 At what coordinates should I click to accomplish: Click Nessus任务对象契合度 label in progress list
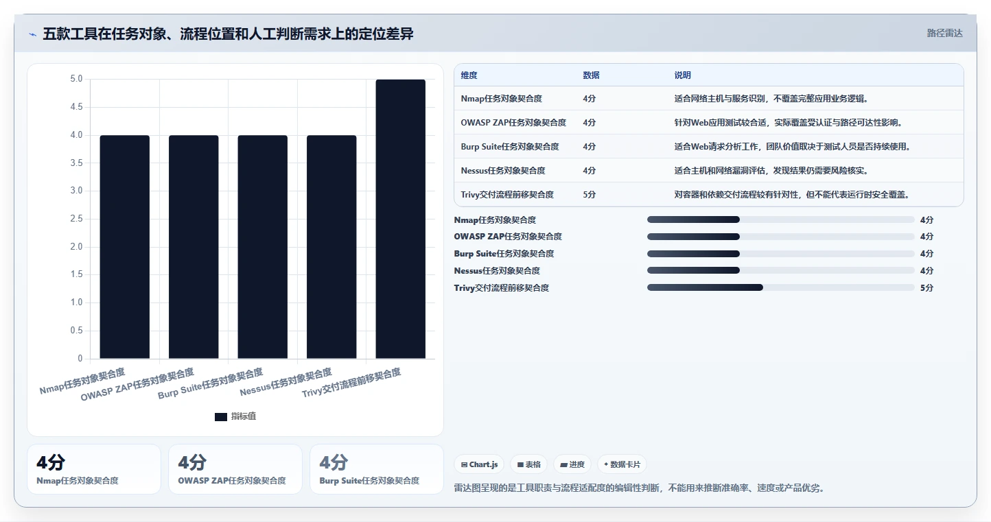coord(497,271)
